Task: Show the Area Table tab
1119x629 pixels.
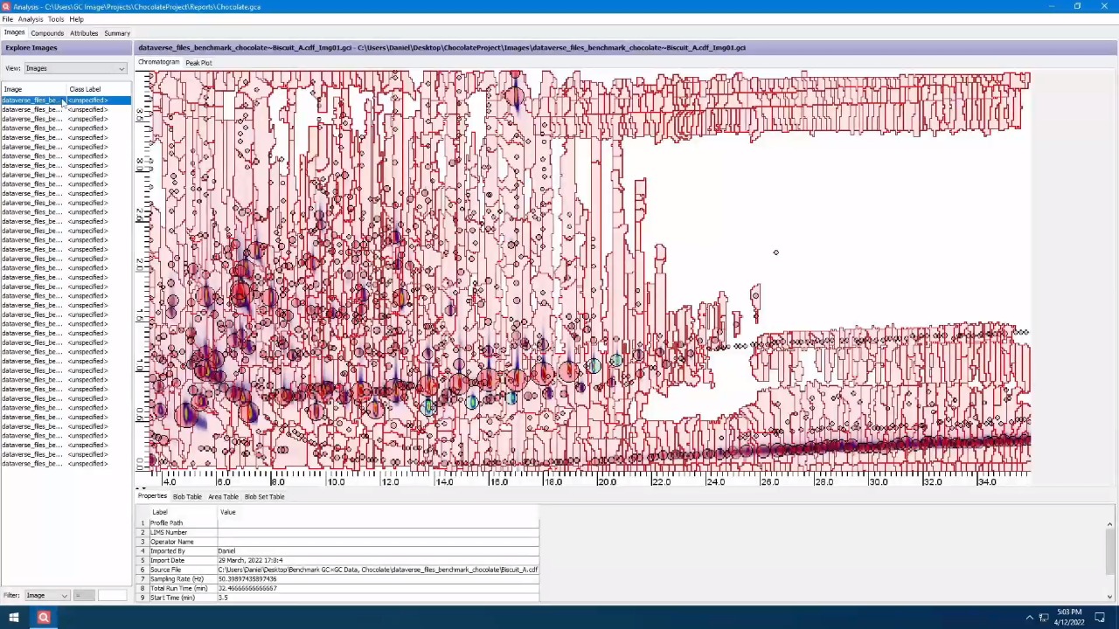Action: (223, 497)
